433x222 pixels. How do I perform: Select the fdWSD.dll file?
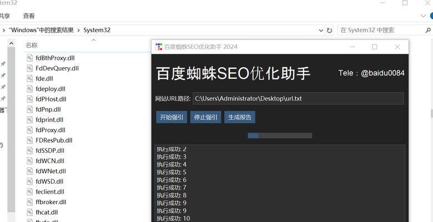[49, 181]
